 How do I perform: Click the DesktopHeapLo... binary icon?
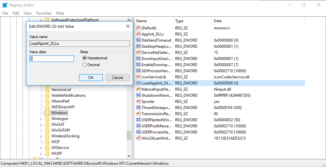point(138,46)
